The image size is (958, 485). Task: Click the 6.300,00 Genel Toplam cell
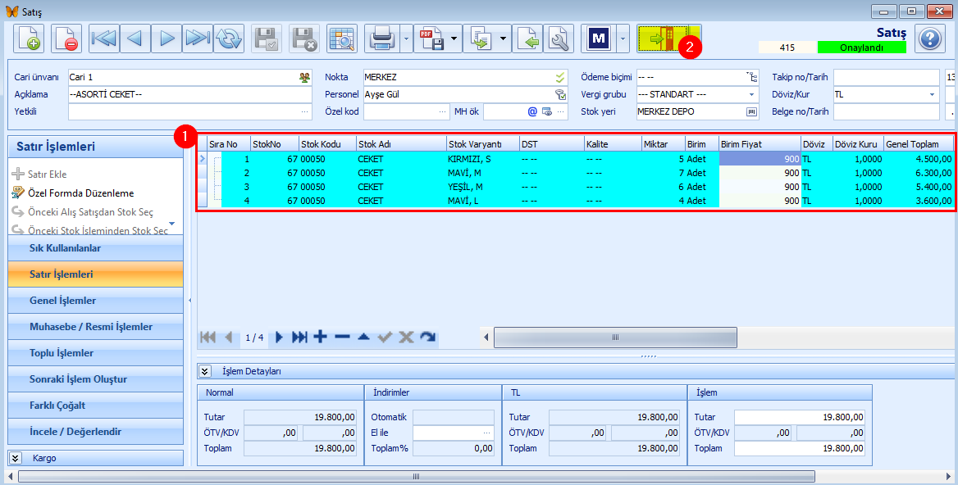(919, 173)
